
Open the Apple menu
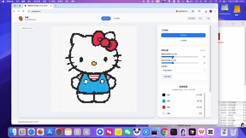coord(3,1)
